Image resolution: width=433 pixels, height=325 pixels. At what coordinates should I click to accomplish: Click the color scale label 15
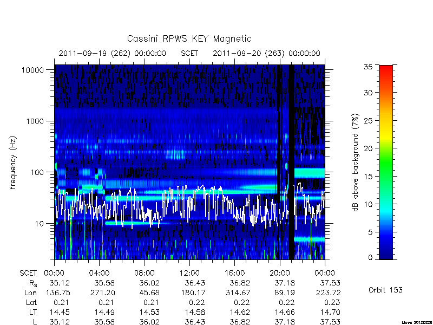point(368,177)
